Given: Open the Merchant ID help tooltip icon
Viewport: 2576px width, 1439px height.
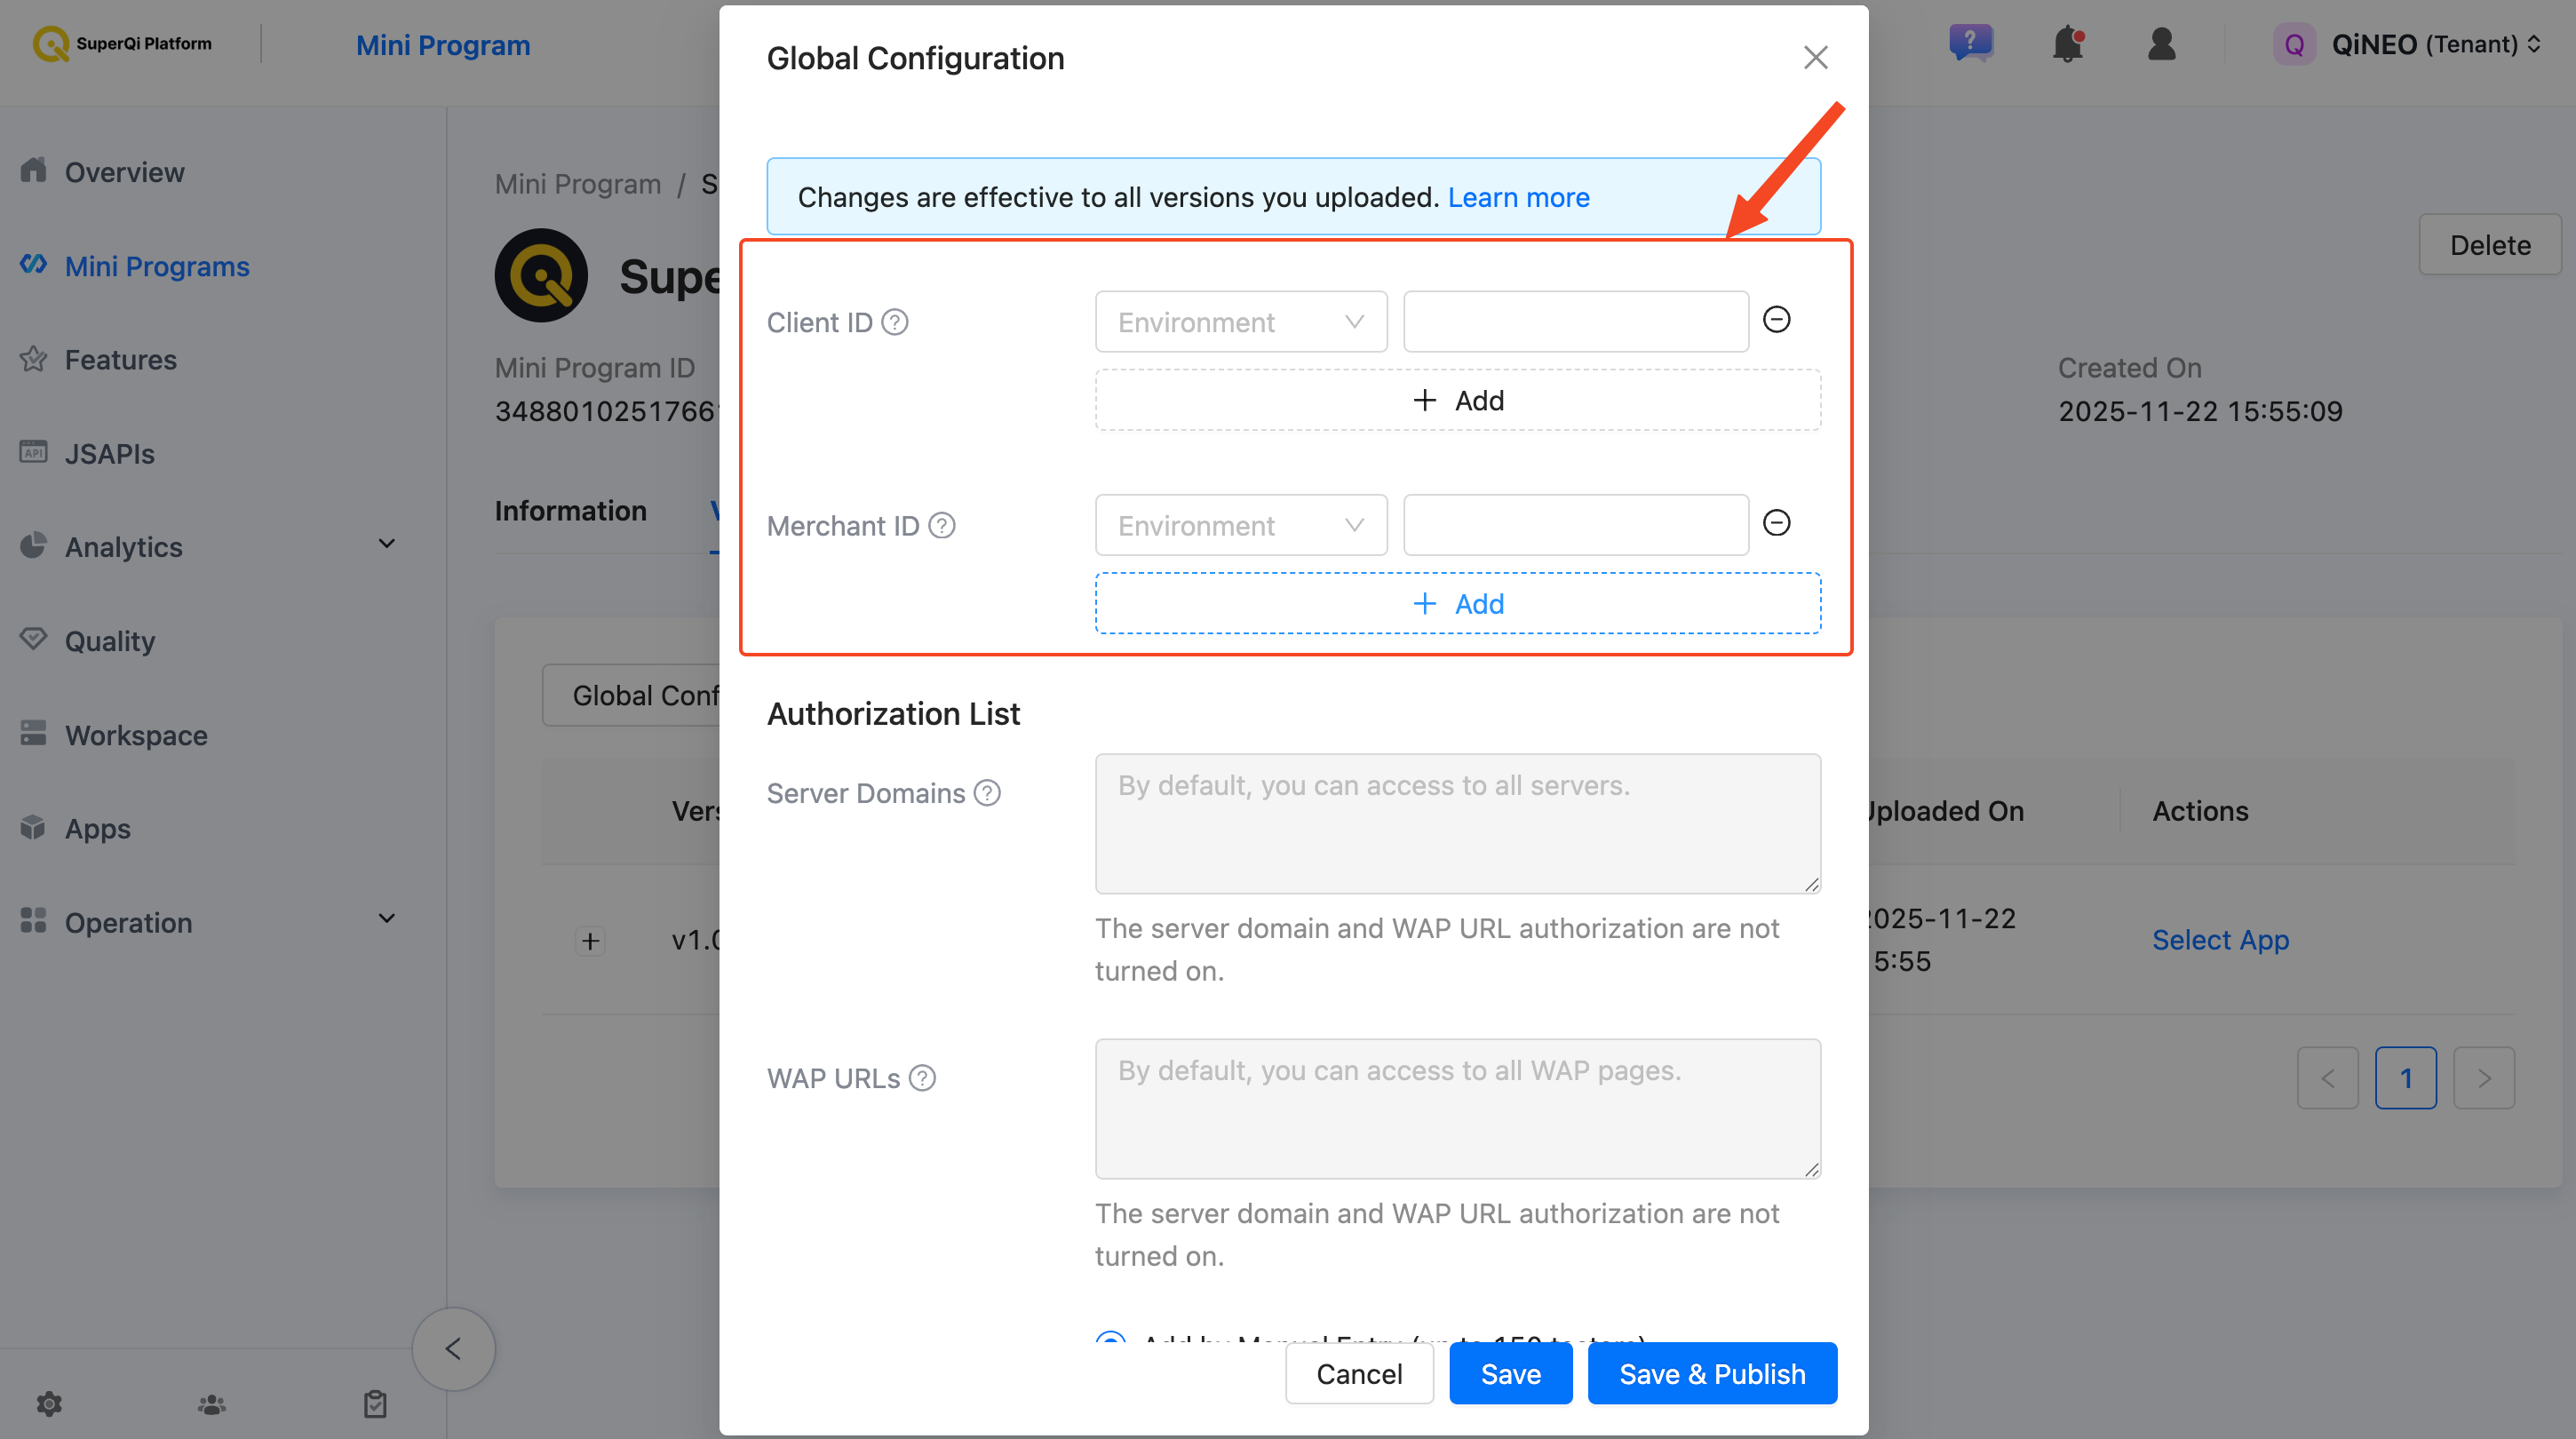Looking at the screenshot, I should pos(942,525).
